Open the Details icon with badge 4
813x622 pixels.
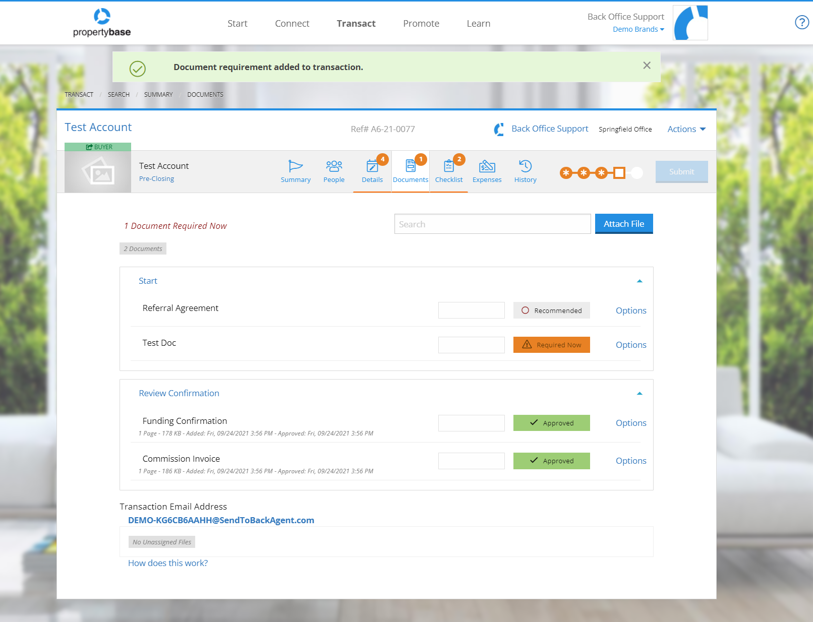(372, 167)
